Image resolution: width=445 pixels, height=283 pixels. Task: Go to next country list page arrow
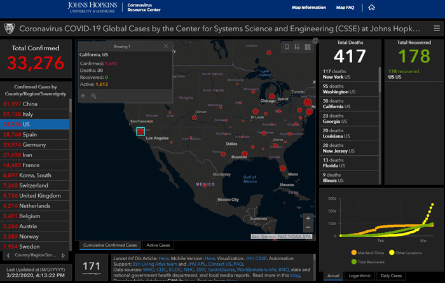point(64,255)
